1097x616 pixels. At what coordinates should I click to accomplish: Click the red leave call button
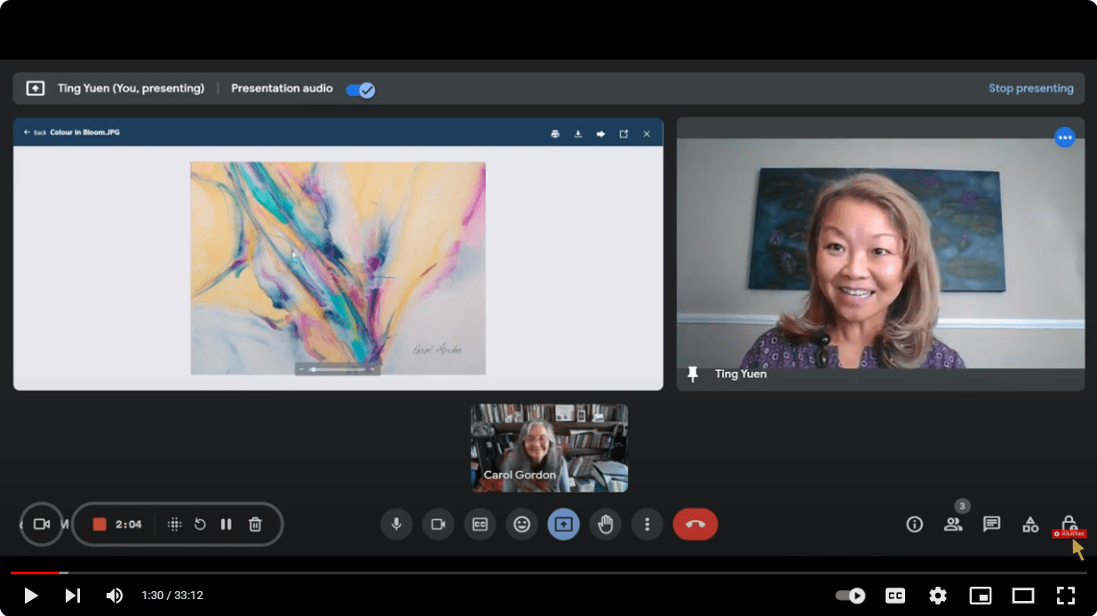click(695, 525)
